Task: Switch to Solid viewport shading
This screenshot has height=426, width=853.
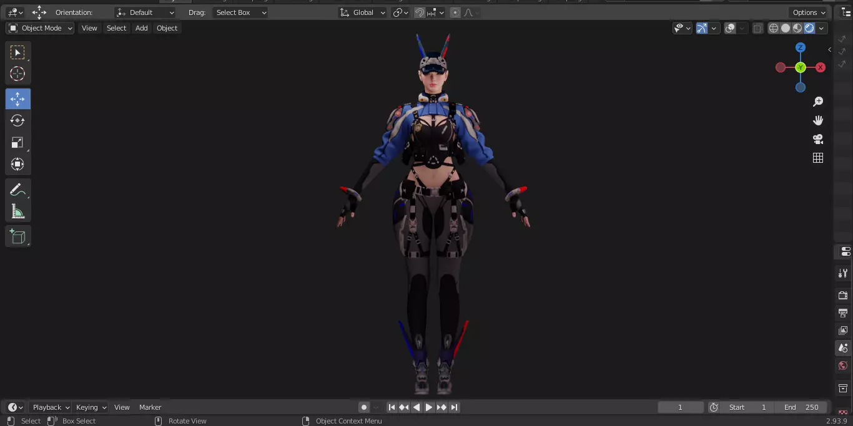Action: (786, 28)
